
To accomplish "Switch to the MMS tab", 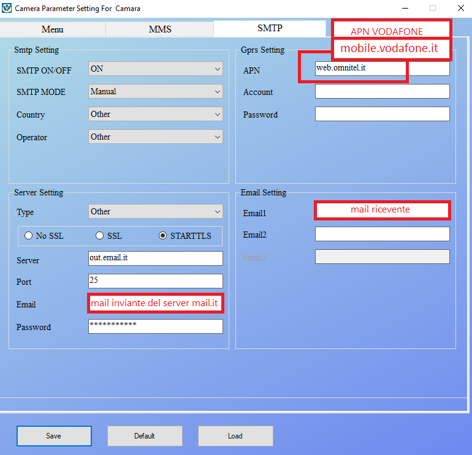I will (x=159, y=29).
